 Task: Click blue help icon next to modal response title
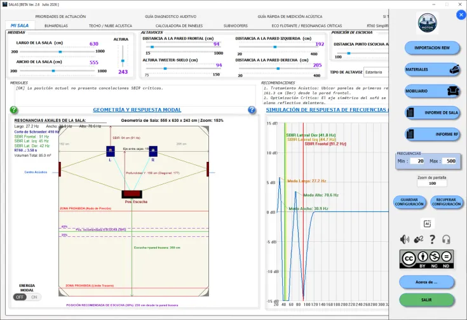252,110
